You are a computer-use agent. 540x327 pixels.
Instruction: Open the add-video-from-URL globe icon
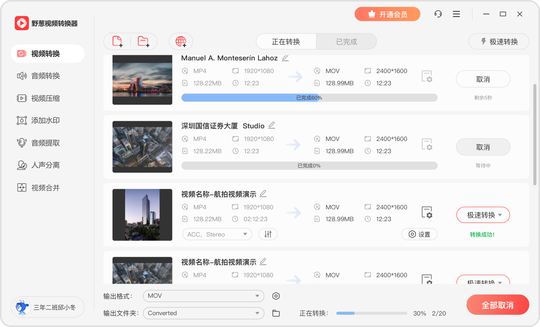point(180,41)
